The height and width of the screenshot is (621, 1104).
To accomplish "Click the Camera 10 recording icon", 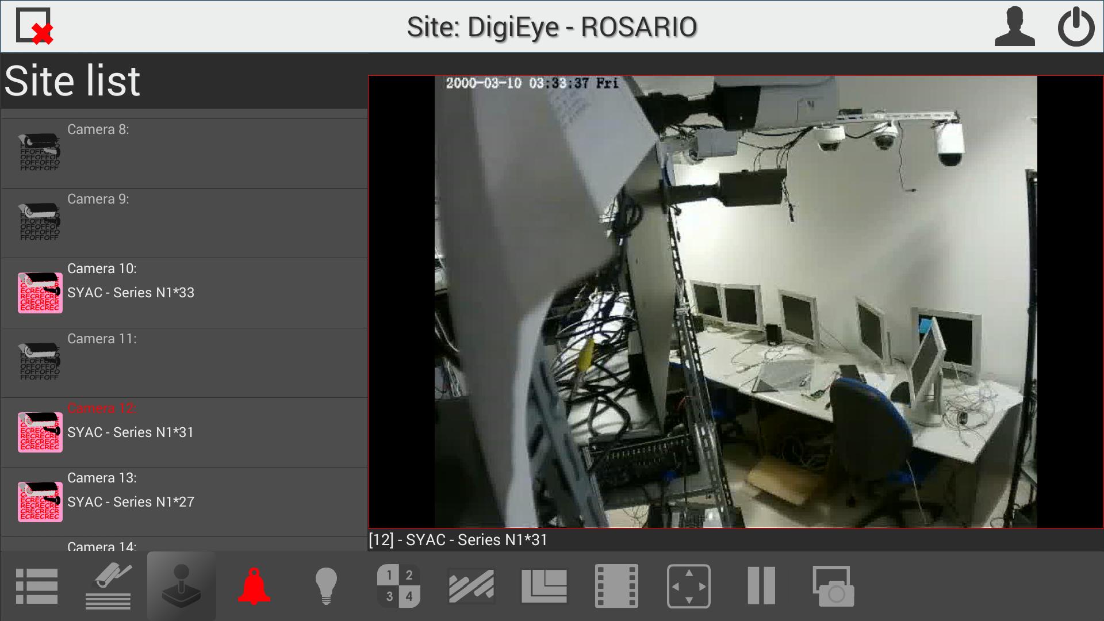I will 40,293.
